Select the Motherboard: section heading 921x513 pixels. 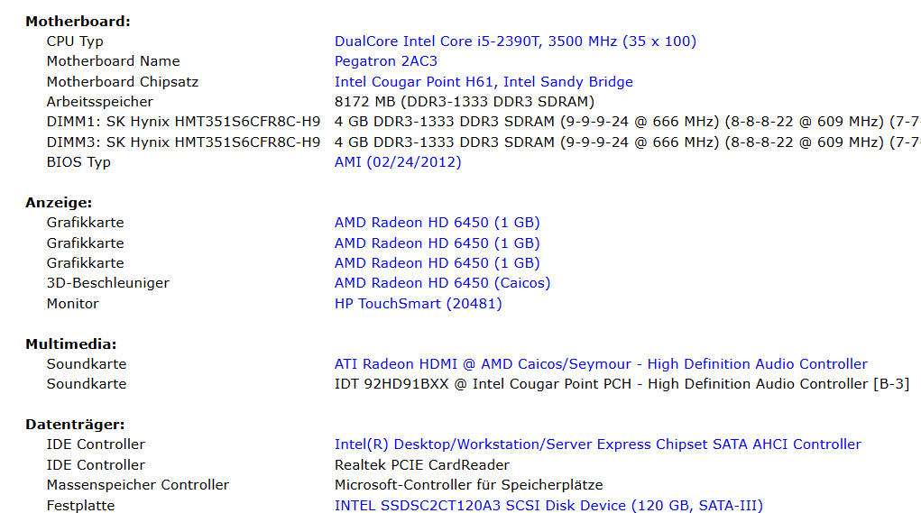(x=78, y=22)
